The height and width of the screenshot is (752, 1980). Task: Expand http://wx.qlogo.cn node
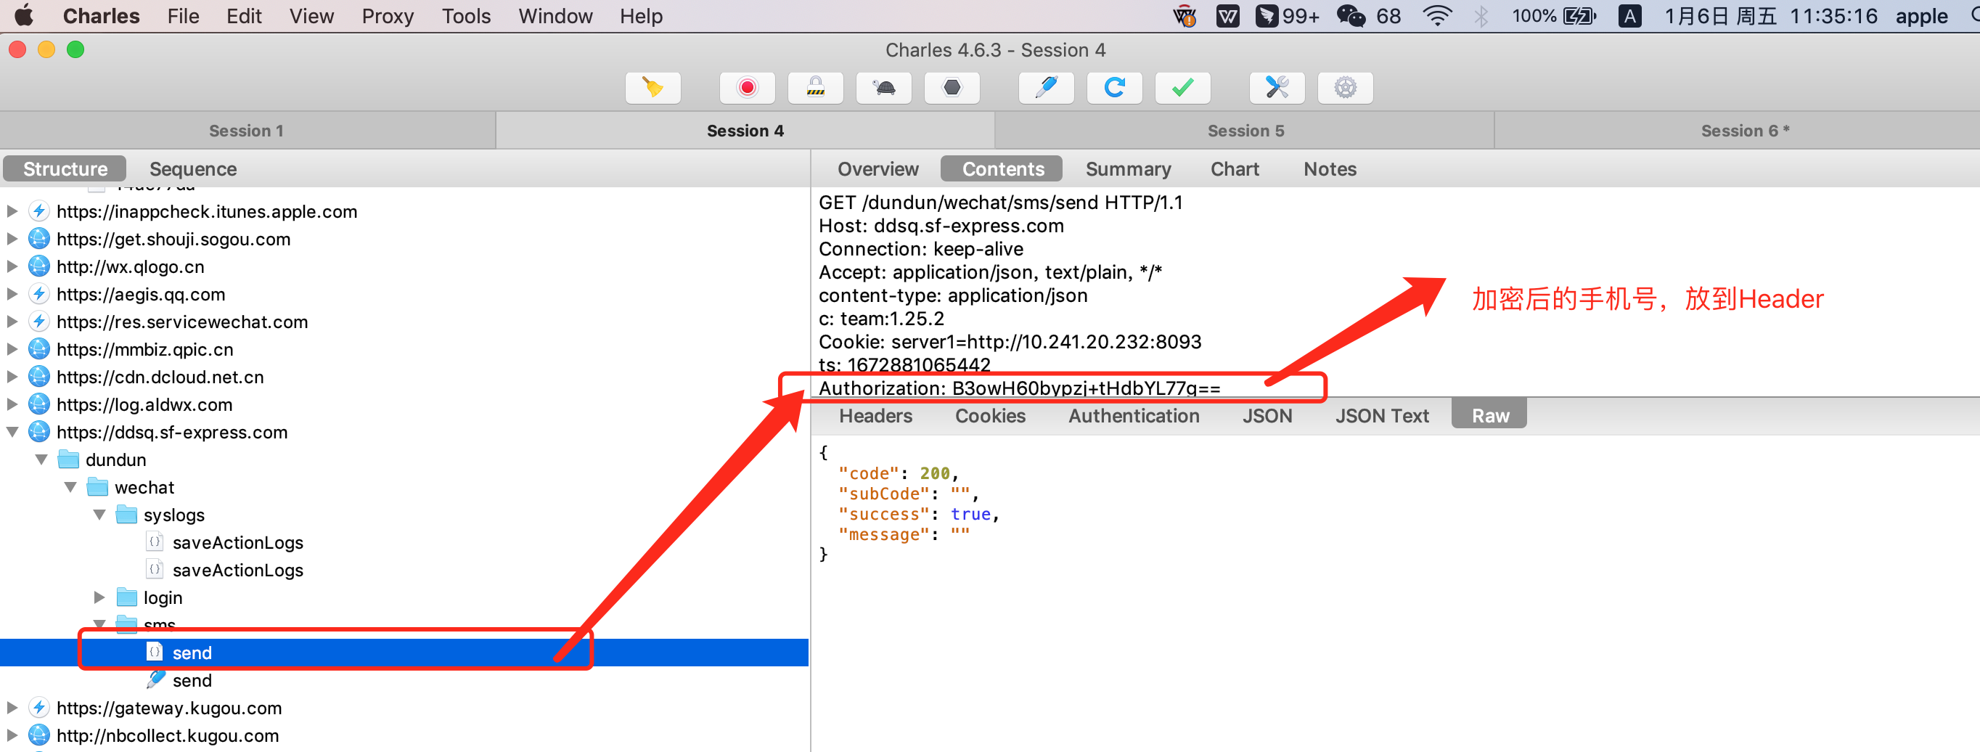tap(12, 266)
